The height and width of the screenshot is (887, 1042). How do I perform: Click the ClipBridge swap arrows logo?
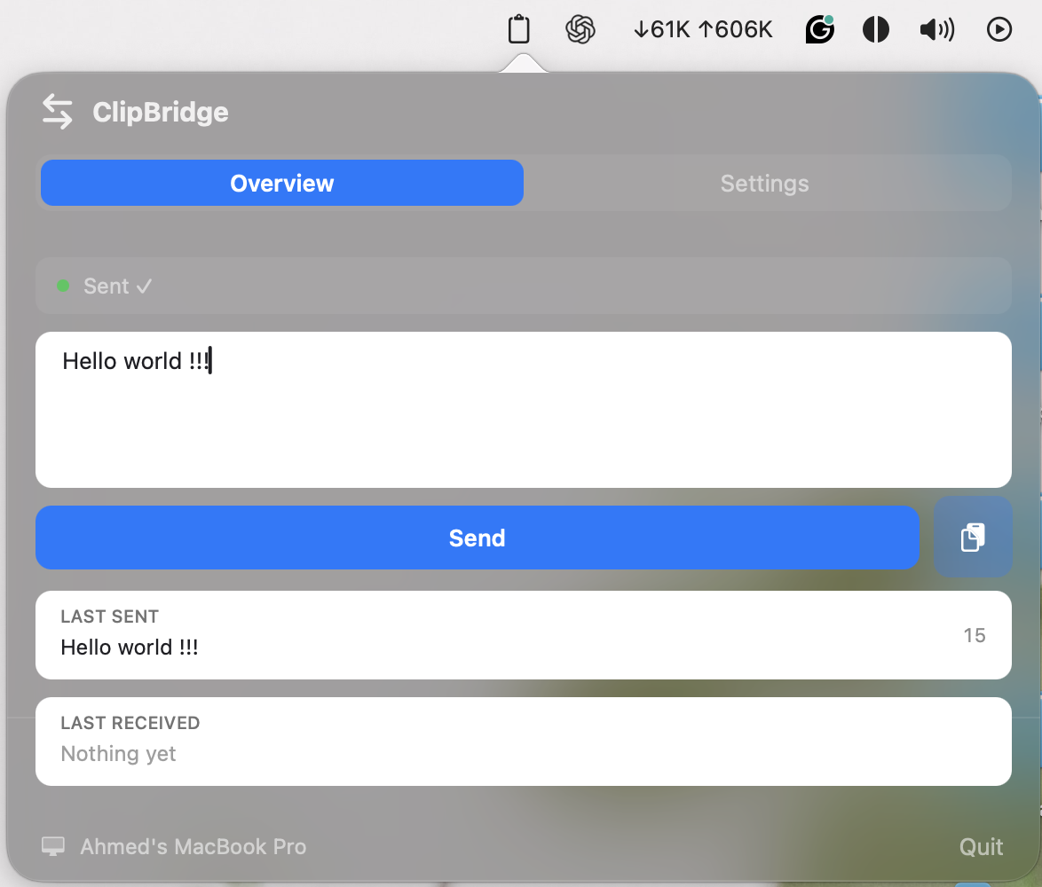click(57, 112)
